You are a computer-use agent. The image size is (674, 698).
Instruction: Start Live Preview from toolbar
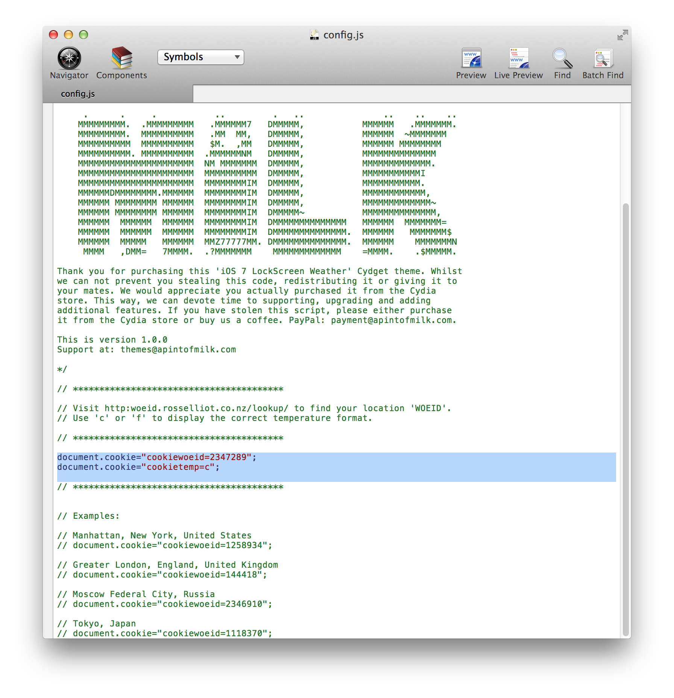coord(519,58)
